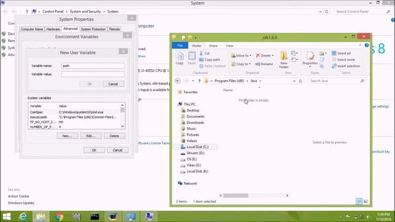The height and width of the screenshot is (222, 395).
Task: Click Select none in ribbon
Action: coord(343,60)
